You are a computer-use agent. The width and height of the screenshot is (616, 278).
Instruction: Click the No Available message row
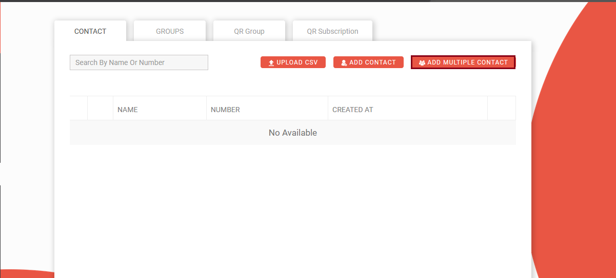pos(293,133)
